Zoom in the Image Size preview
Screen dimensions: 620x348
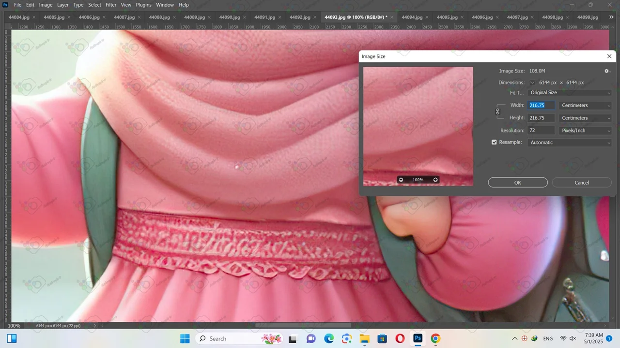coord(435,180)
